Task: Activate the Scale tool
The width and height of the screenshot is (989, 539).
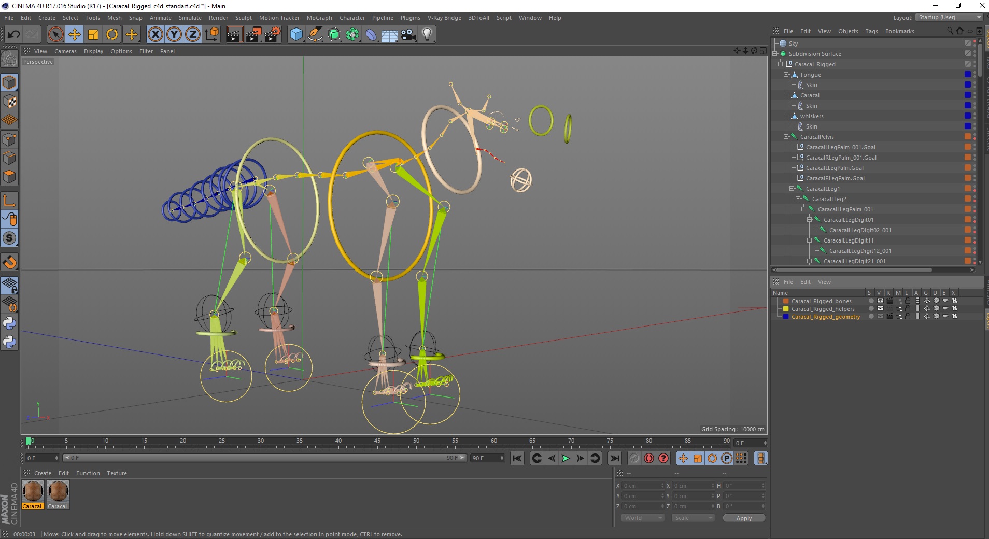Action: click(93, 35)
